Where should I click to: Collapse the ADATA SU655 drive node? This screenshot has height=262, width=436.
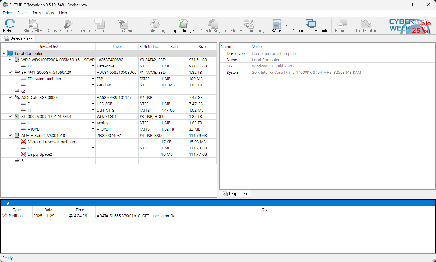coord(10,135)
